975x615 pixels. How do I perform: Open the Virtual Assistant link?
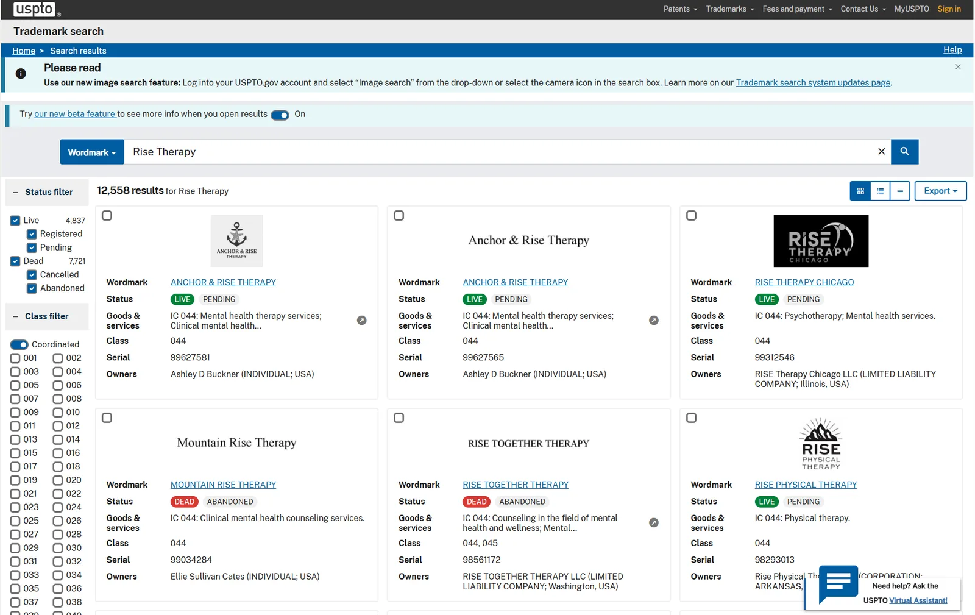918,600
